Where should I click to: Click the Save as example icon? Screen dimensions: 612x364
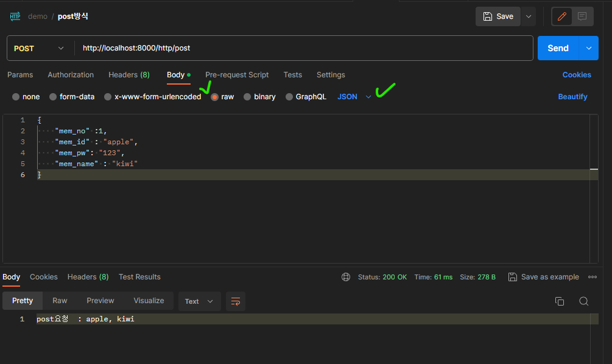(513, 277)
